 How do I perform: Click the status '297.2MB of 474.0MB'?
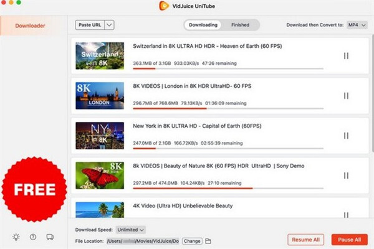coord(155,183)
